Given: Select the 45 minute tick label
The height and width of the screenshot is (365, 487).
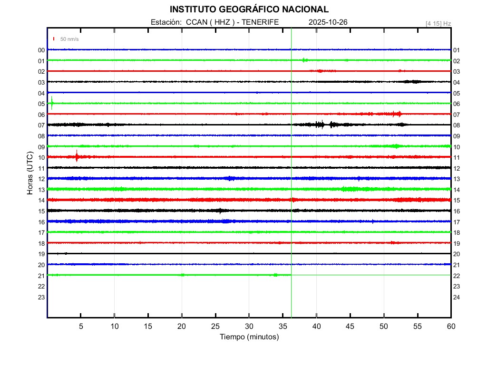Looking at the screenshot, I should click(350, 326).
